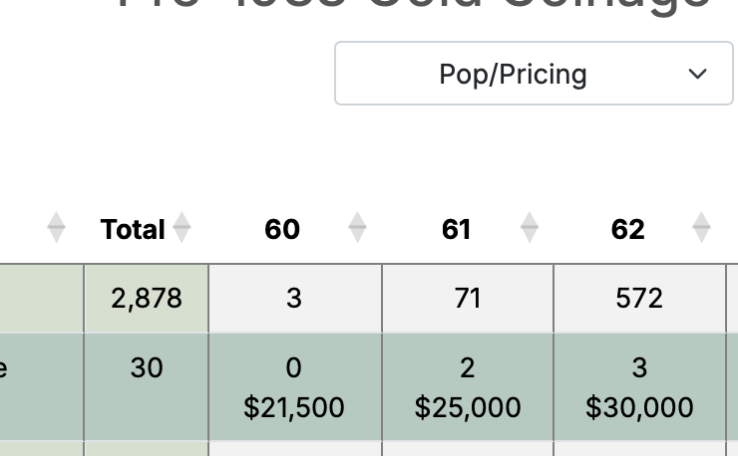Click the 62 column header label
Image resolution: width=738 pixels, height=456 pixels.
click(x=628, y=229)
